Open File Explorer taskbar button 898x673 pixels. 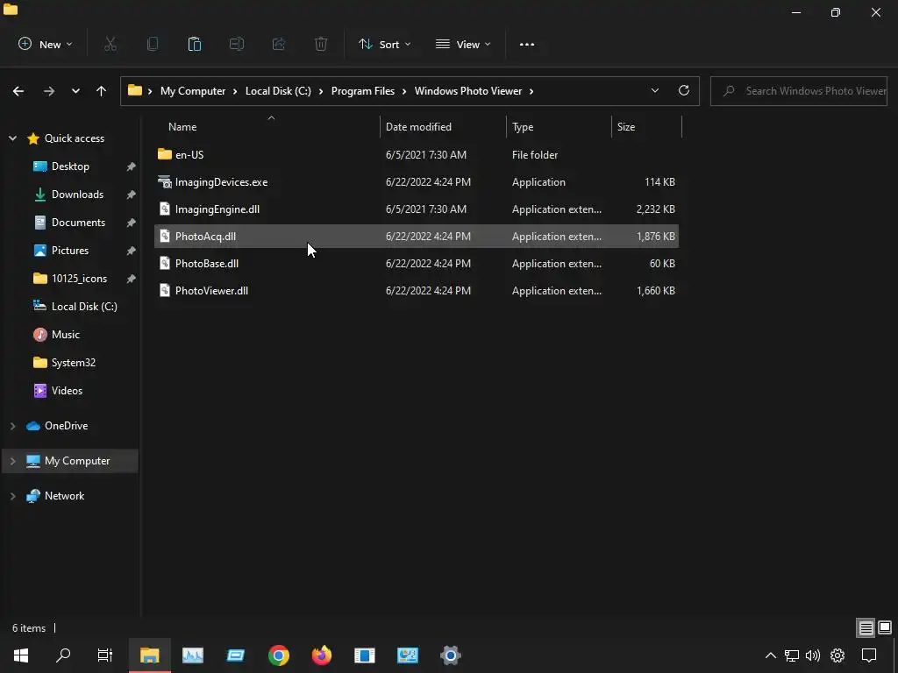(149, 655)
